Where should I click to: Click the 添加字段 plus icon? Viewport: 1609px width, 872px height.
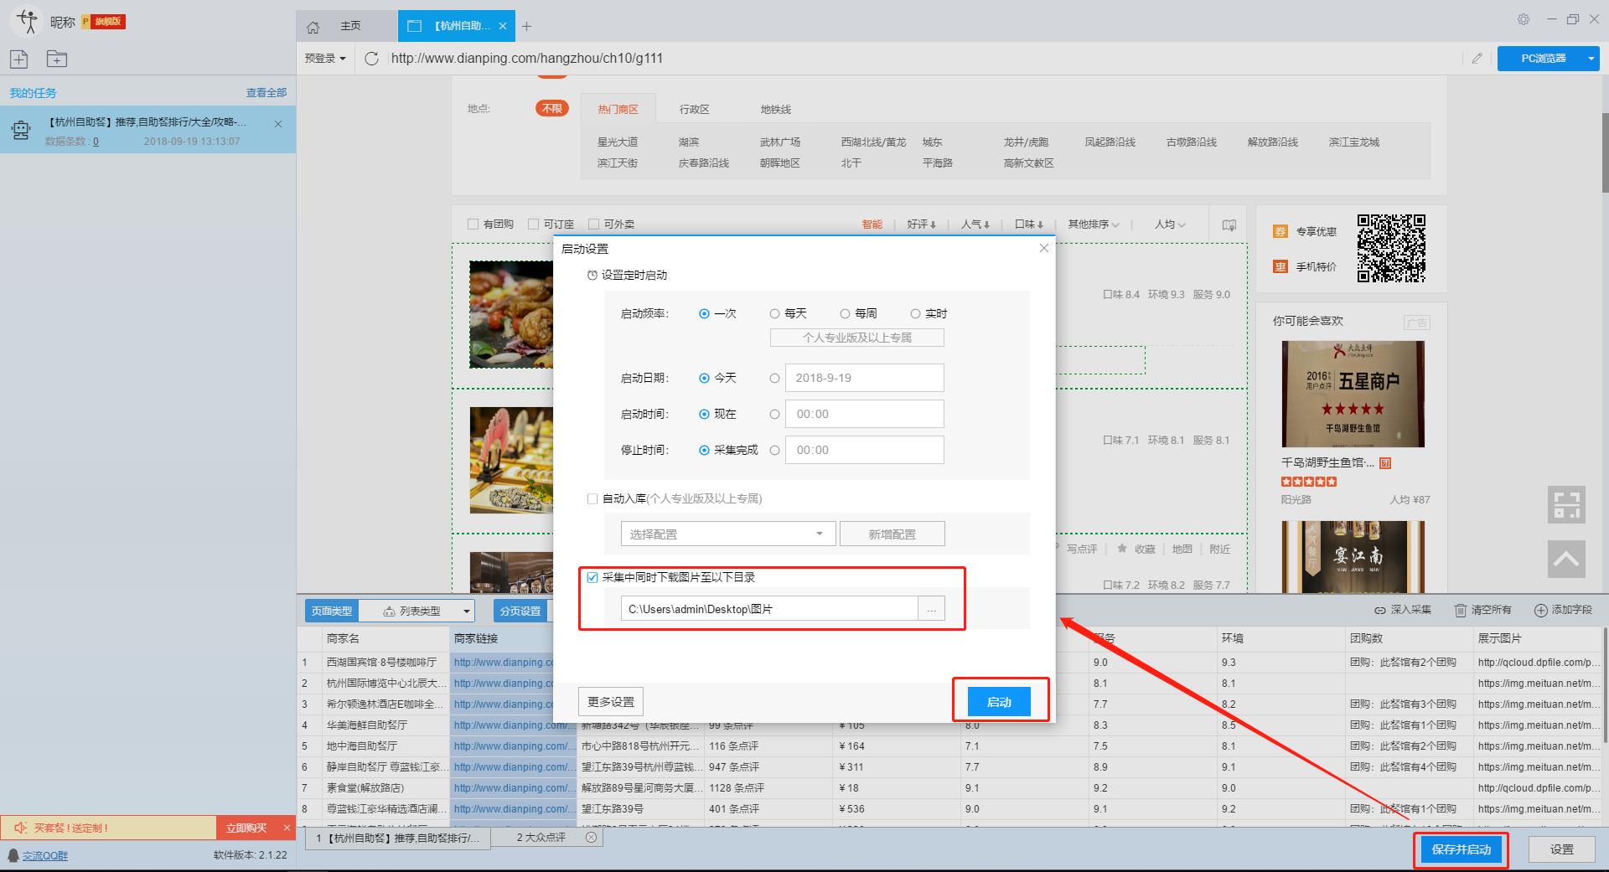tap(1540, 611)
